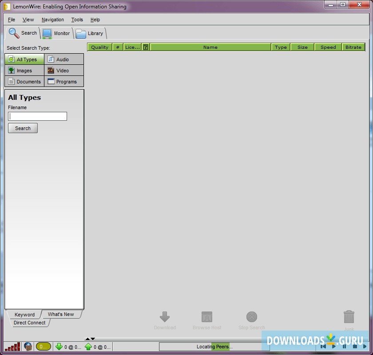
Task: Click media player pause button
Action: click(x=344, y=347)
